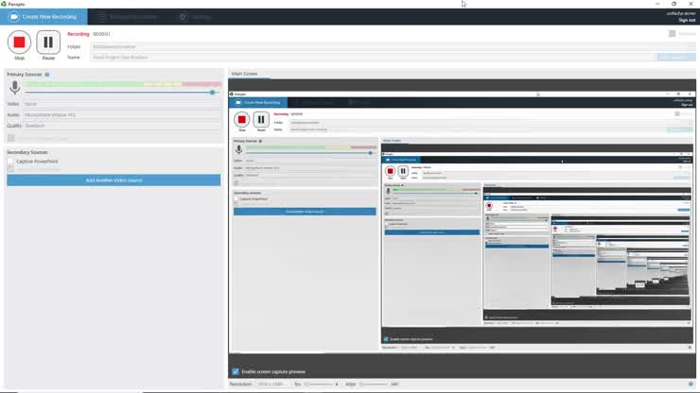Viewport: 700px width, 393px height.
Task: Toggle the Webcast checkbox at top right
Action: [673, 34]
